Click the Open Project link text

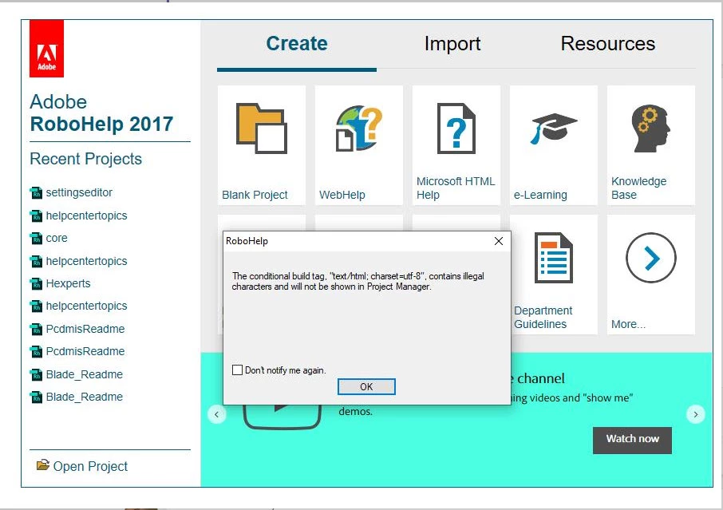tap(90, 466)
